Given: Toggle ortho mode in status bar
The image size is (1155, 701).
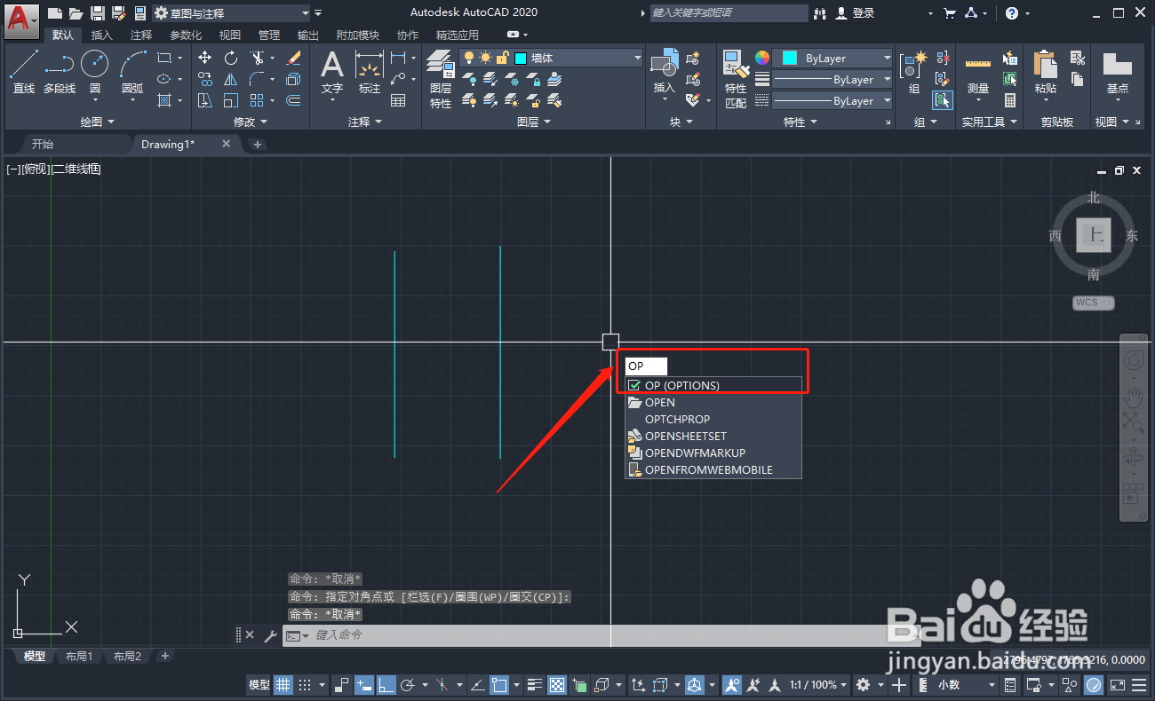Looking at the screenshot, I should [x=386, y=684].
